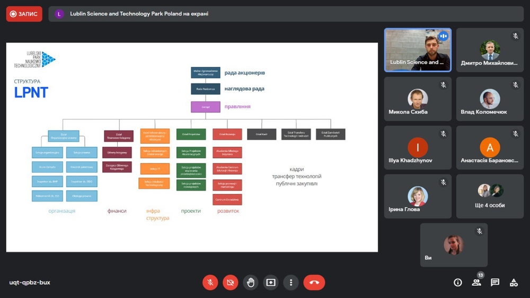The height and width of the screenshot is (298, 530).
Task: Click the 'рада акціонерів' label on slide
Action: click(x=245, y=73)
